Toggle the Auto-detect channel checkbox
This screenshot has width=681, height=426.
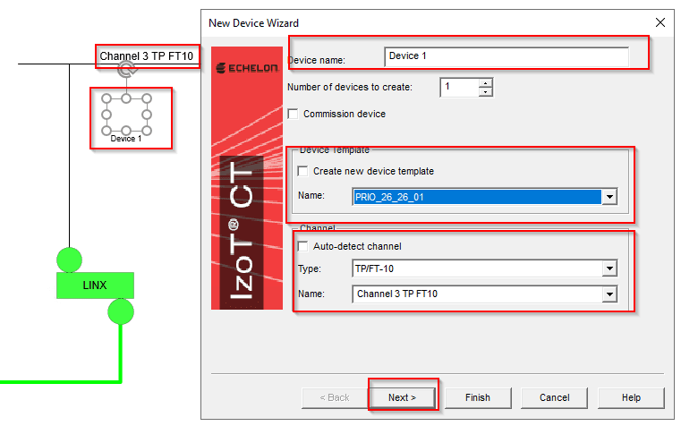(x=303, y=246)
